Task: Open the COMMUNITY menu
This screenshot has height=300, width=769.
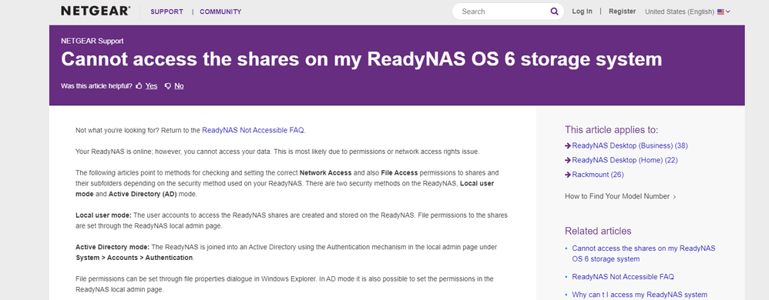Action: pos(220,12)
